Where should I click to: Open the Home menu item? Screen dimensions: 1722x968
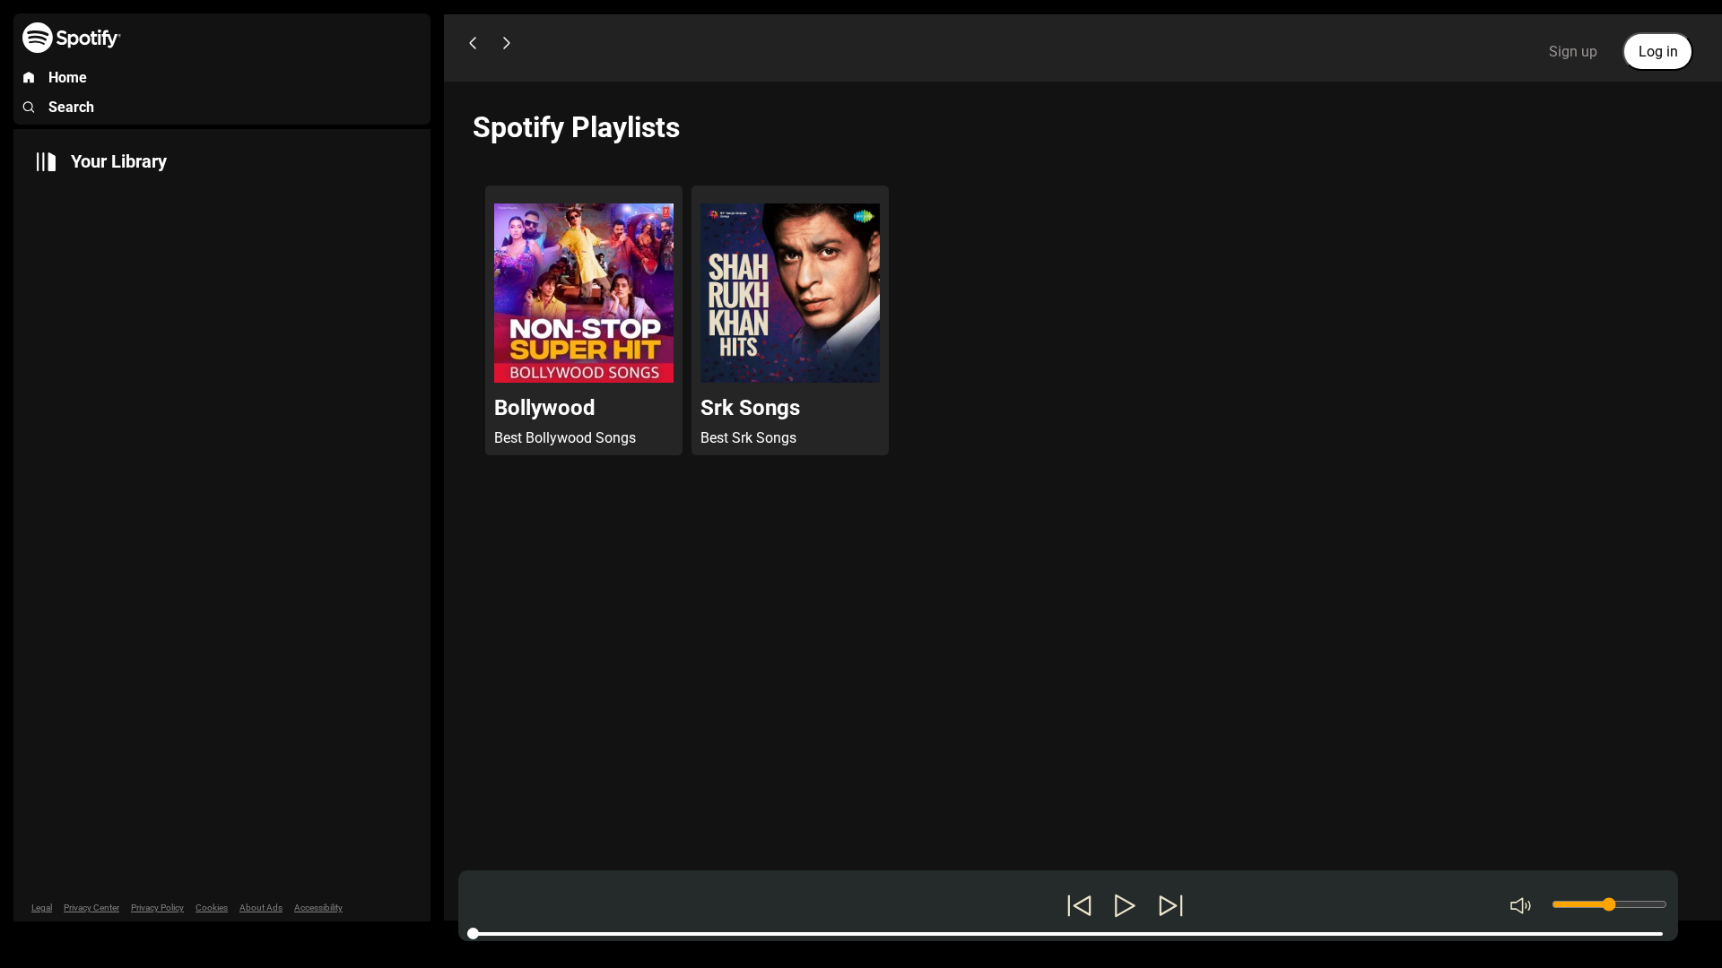coord(67,78)
